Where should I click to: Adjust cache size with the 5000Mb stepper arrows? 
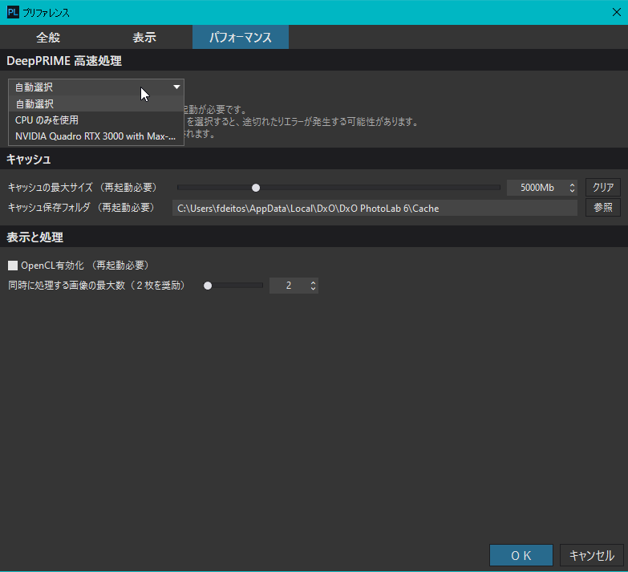click(572, 188)
